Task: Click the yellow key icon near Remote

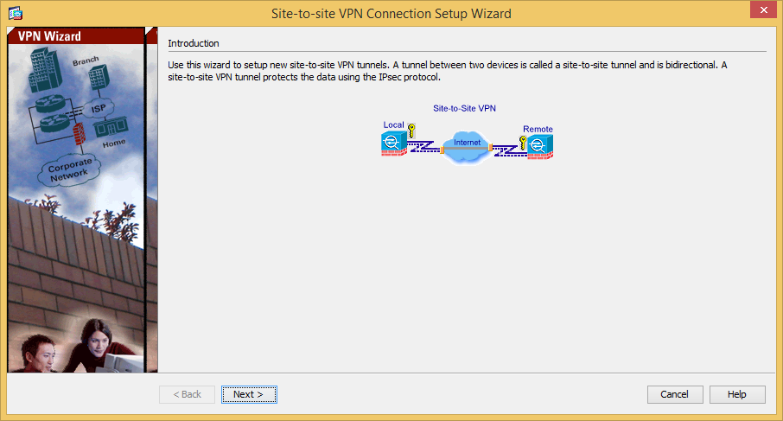Action: click(522, 143)
